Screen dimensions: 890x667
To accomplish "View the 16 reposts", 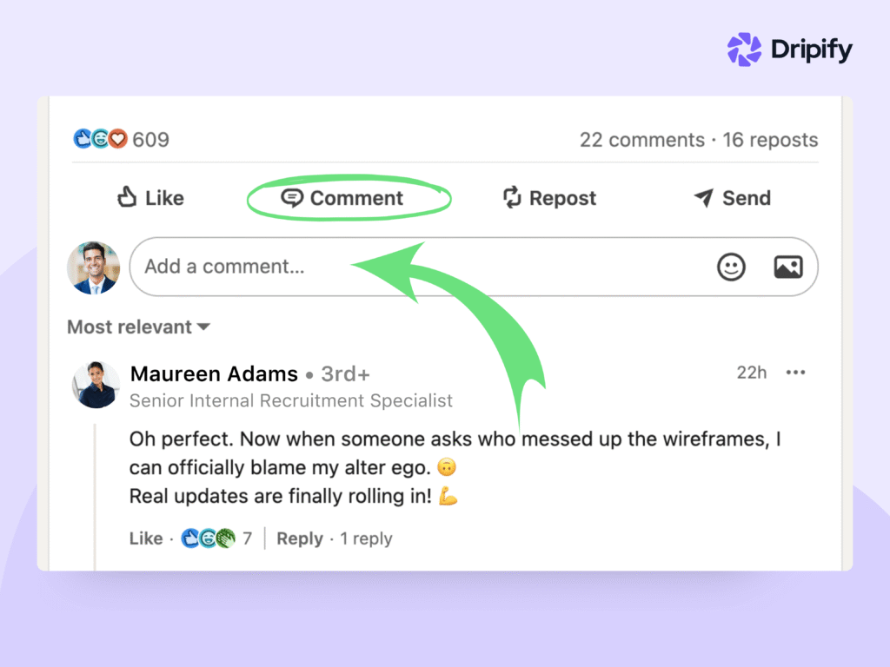I will [x=770, y=140].
